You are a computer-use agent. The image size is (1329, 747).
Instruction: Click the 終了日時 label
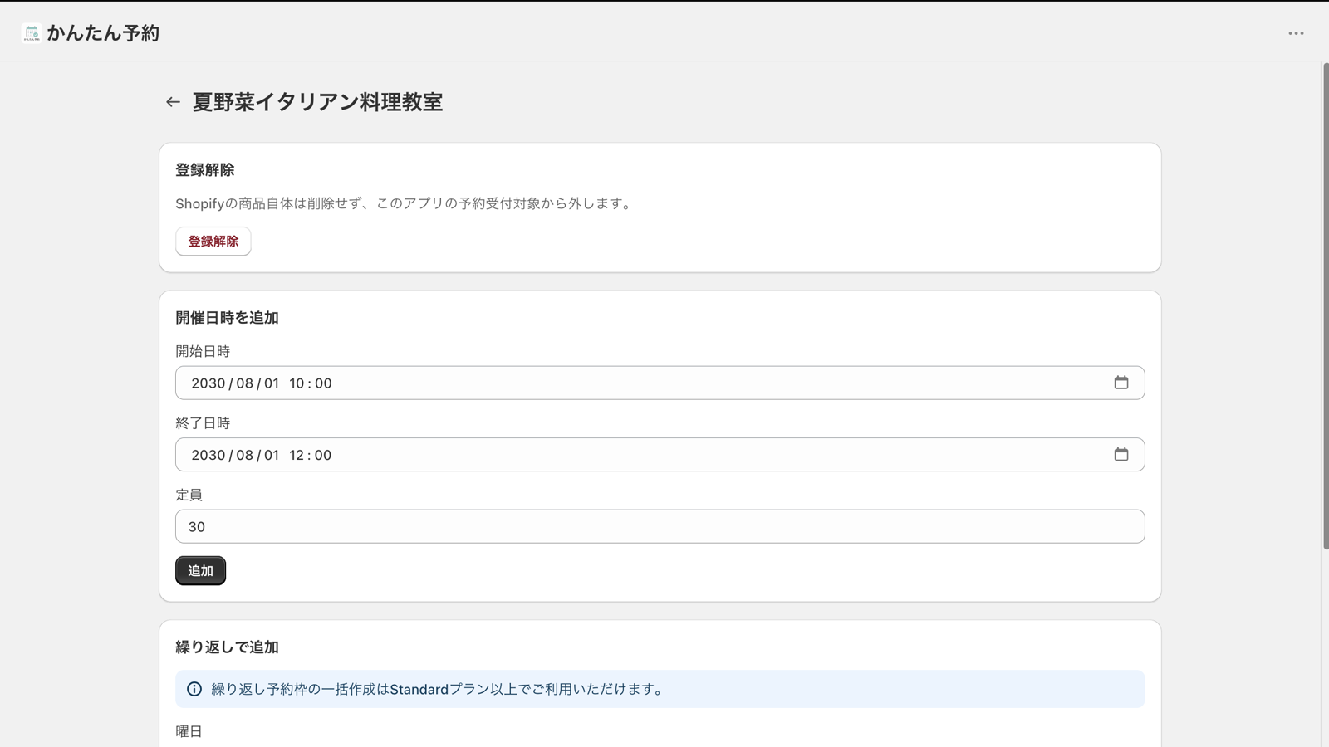pyautogui.click(x=203, y=423)
